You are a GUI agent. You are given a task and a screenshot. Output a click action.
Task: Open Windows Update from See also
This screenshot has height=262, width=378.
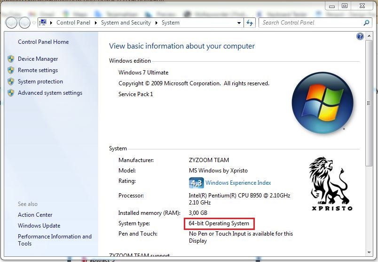tap(39, 226)
